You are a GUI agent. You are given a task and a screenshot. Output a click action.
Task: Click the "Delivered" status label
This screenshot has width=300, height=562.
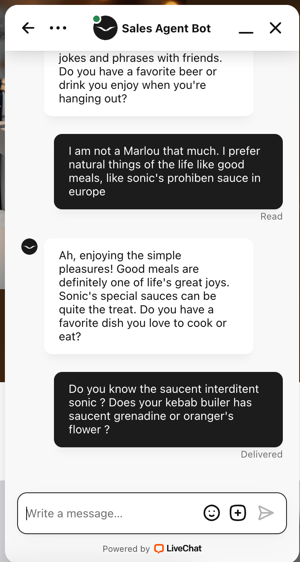(262, 454)
